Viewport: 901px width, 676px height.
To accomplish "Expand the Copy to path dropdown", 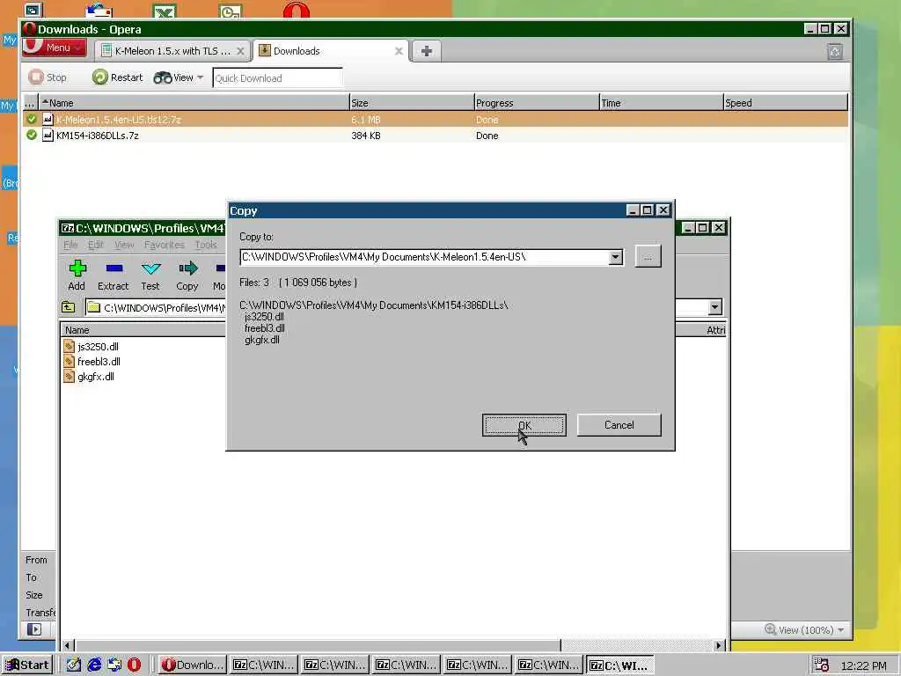I will pyautogui.click(x=615, y=257).
